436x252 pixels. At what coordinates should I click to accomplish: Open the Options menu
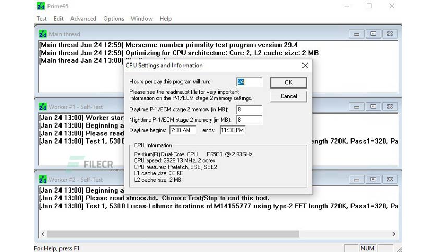click(x=114, y=19)
